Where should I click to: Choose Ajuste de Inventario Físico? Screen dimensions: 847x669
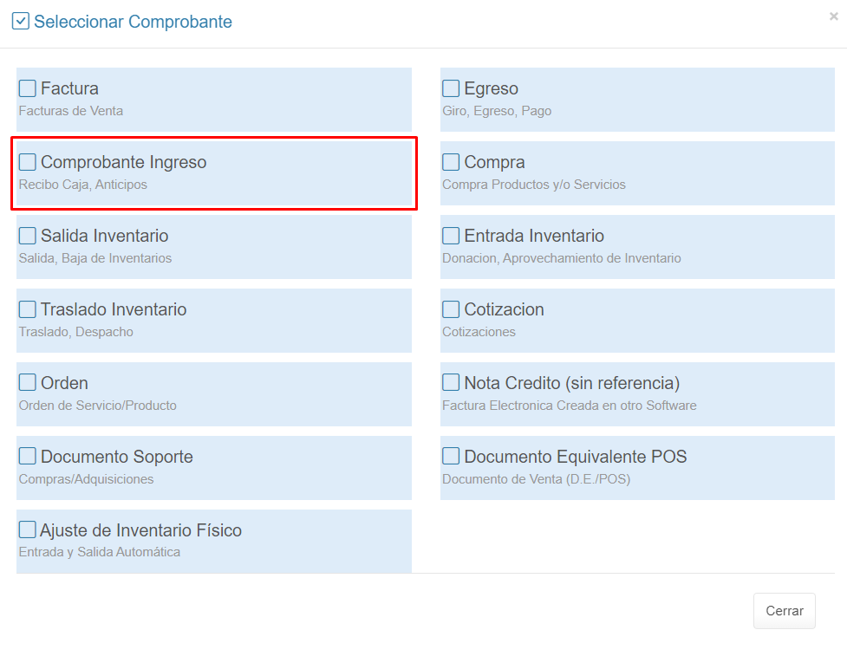[140, 530]
